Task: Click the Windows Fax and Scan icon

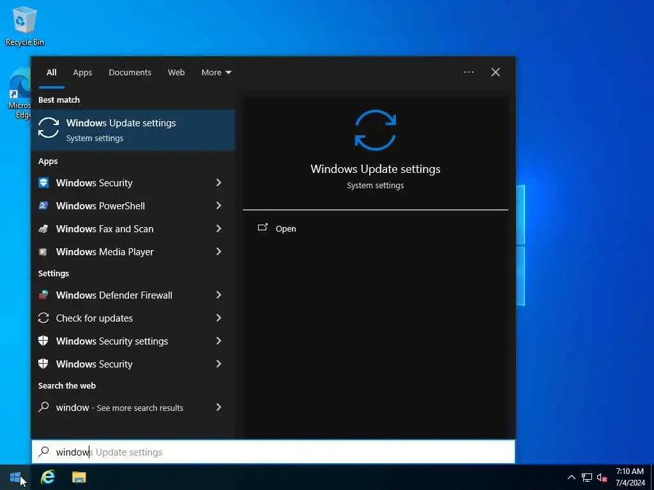Action: pyautogui.click(x=43, y=228)
